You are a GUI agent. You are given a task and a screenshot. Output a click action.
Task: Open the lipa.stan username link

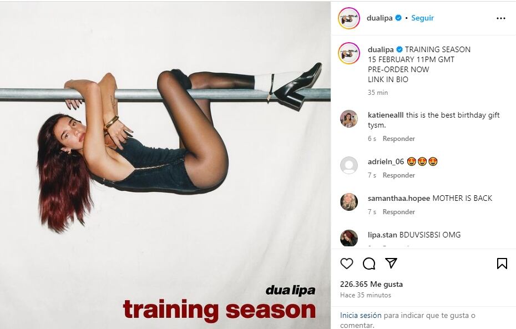[382, 235]
